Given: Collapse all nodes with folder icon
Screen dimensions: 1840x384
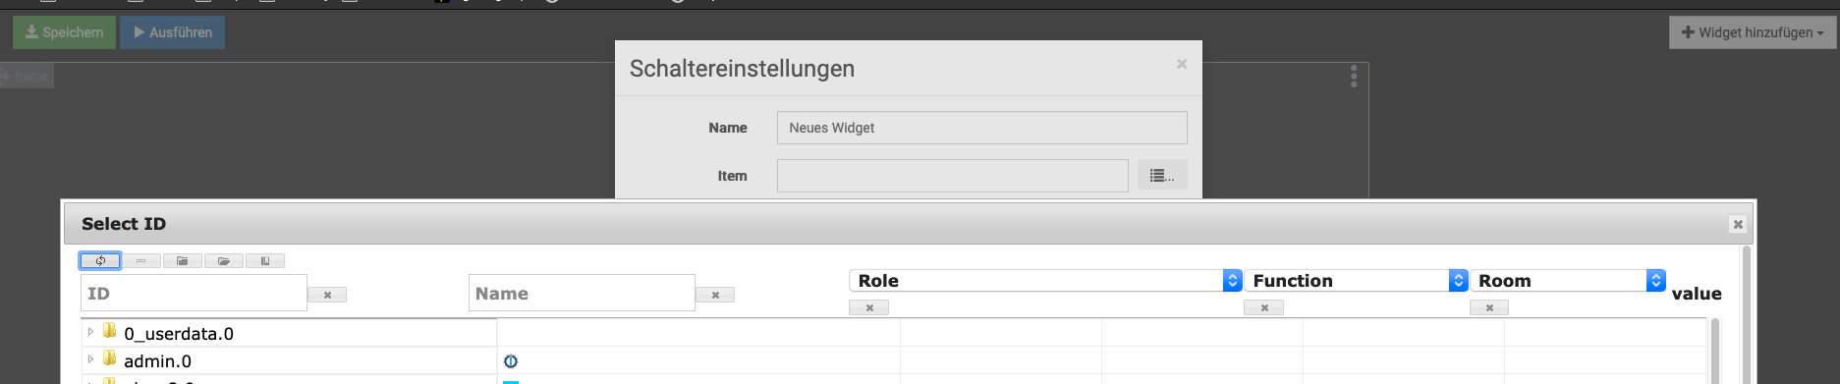Looking at the screenshot, I should (x=183, y=260).
